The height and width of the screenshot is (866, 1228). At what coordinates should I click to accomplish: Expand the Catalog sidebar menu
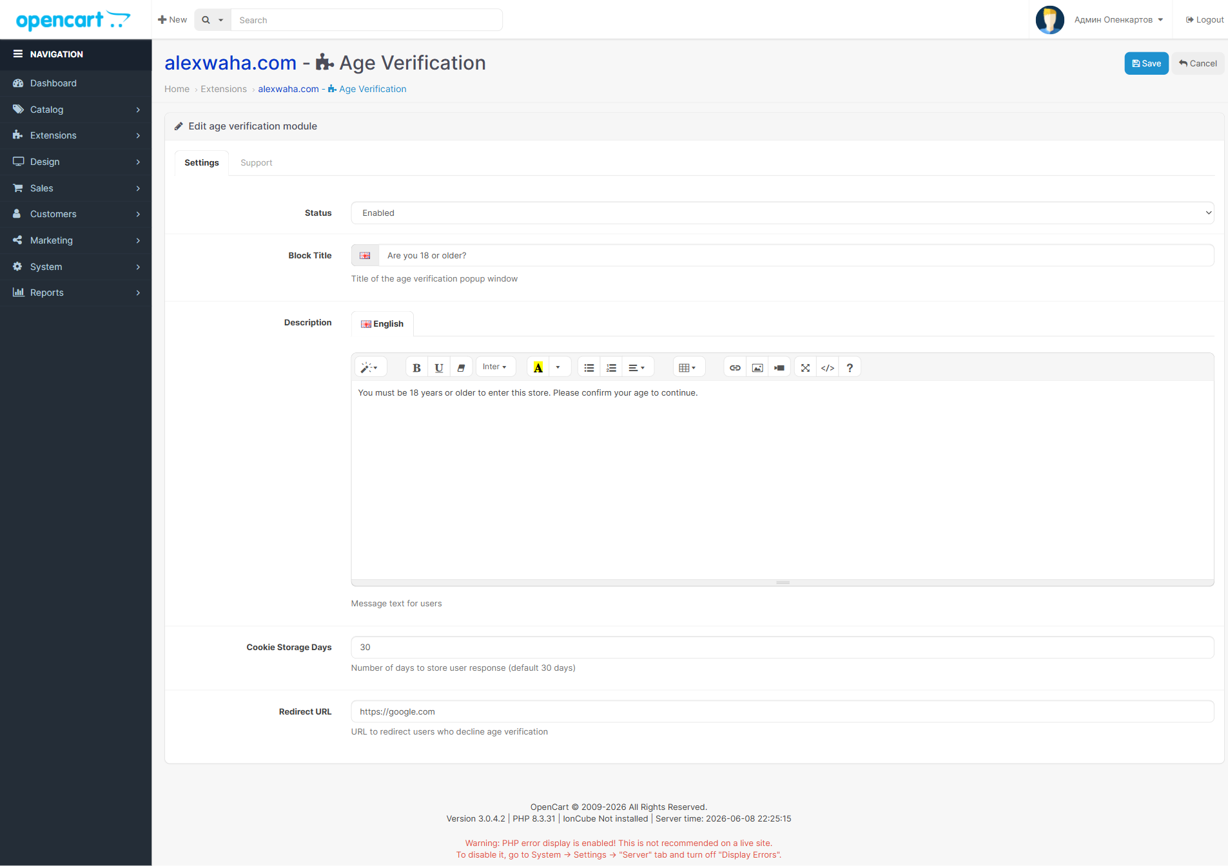point(76,110)
